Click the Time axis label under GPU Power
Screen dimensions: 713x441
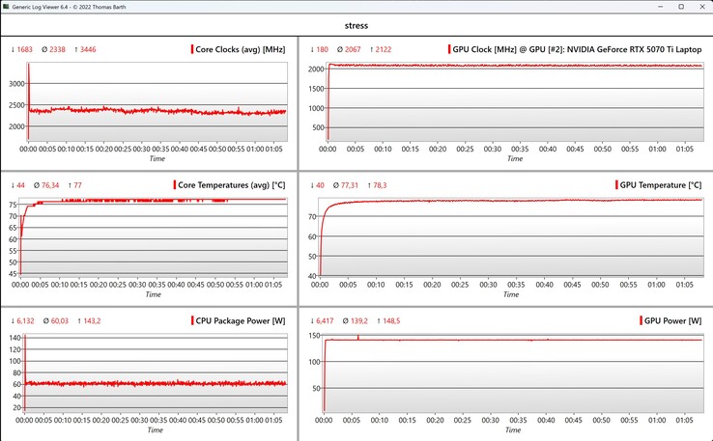512,430
